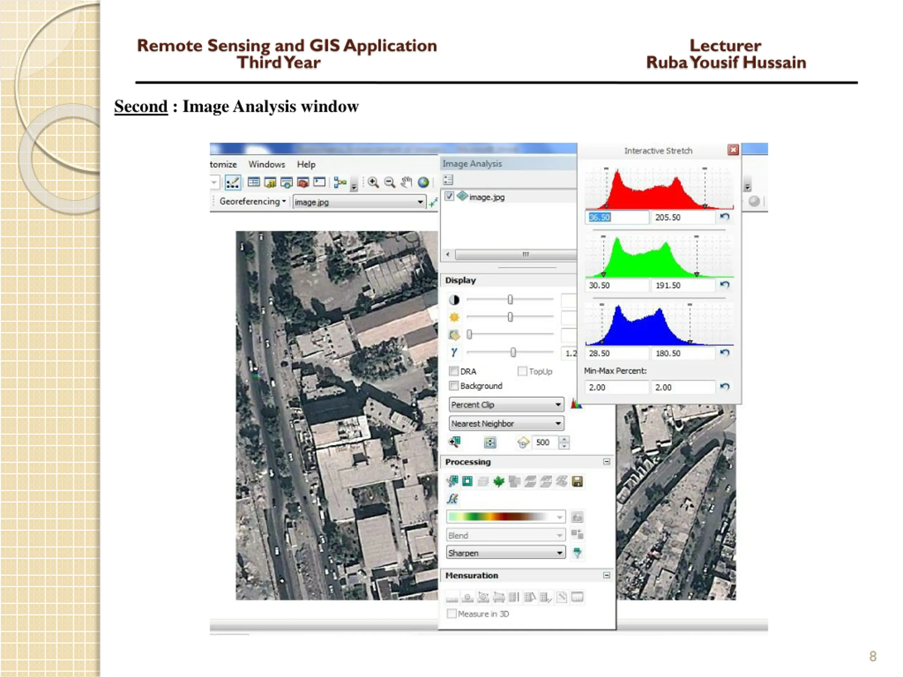Image resolution: width=903 pixels, height=677 pixels.
Task: Apply the Filter funnel icon beside Sharpen
Action: pos(577,553)
